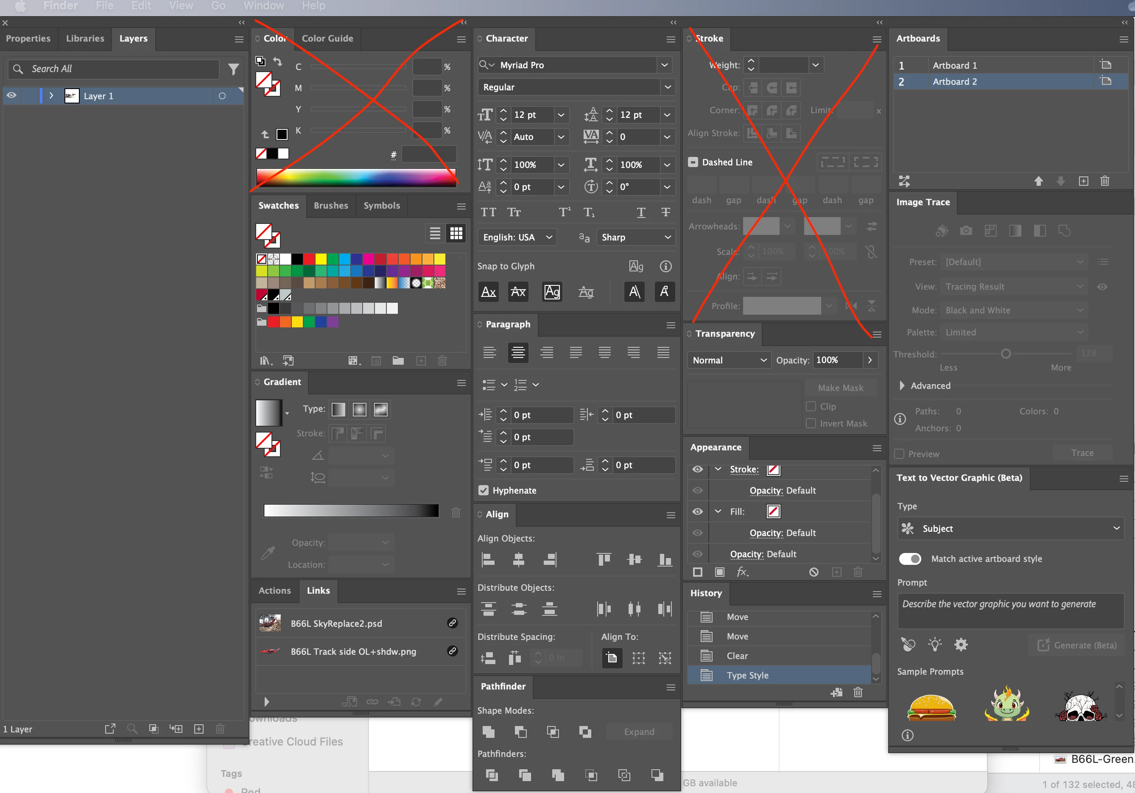Click the delete artboard trash icon
This screenshot has width=1135, height=793.
[1105, 181]
